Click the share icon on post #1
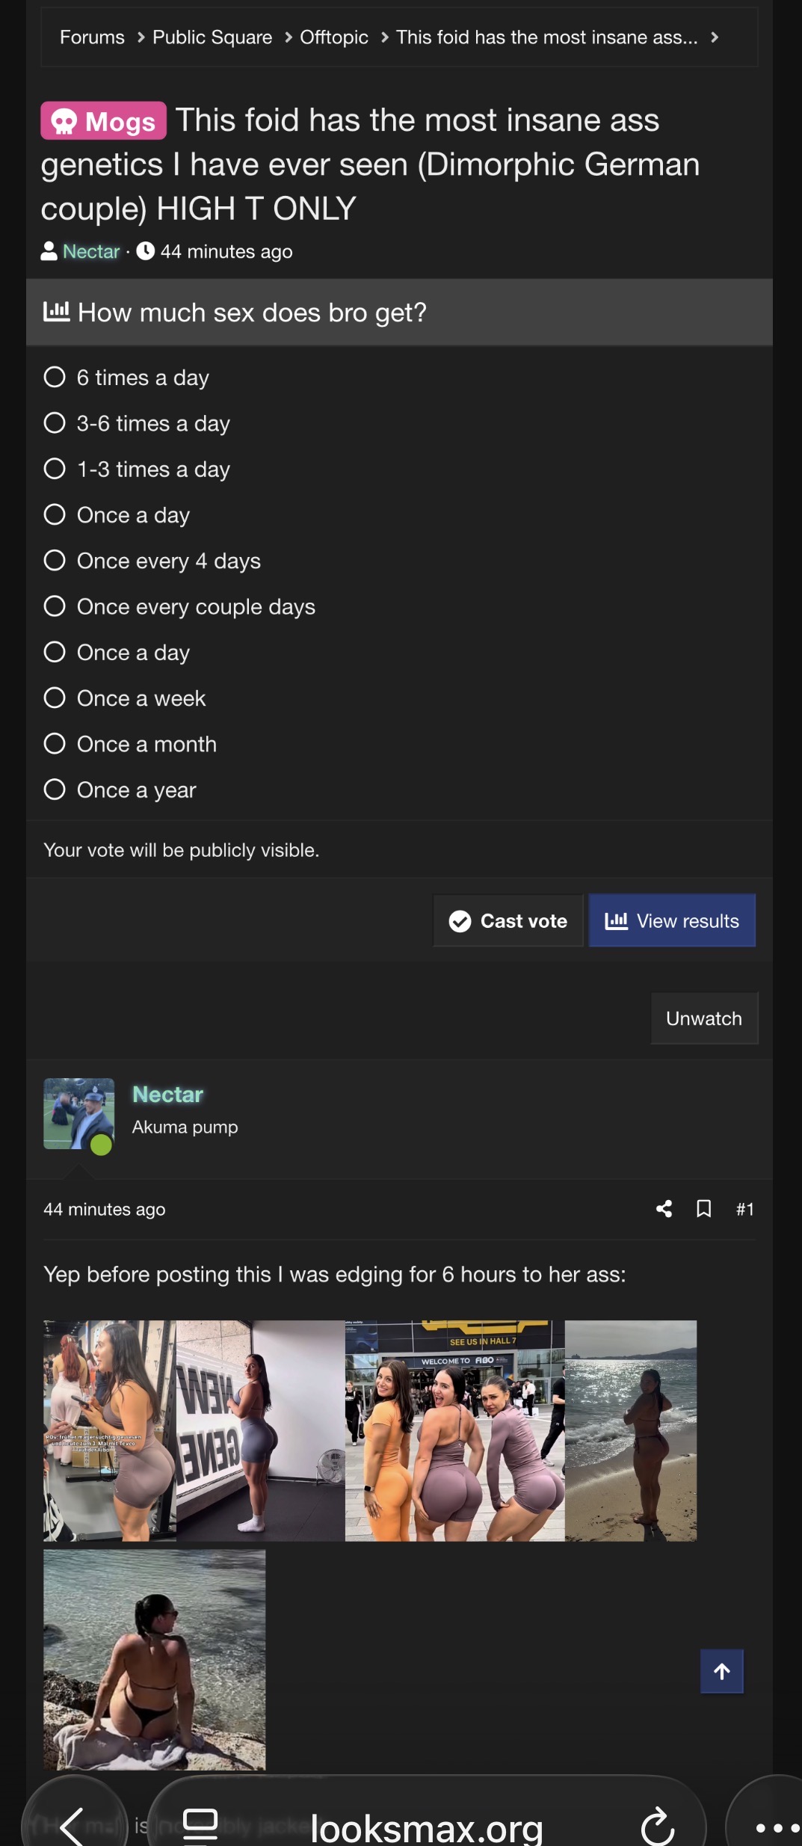Image resolution: width=802 pixels, height=1846 pixels. tap(664, 1209)
